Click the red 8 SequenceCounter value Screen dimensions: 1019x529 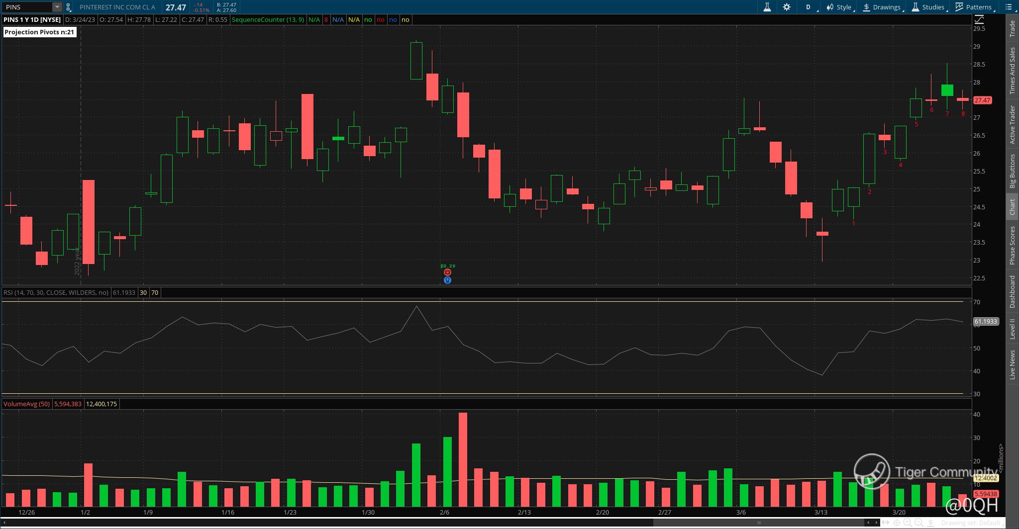tap(326, 19)
